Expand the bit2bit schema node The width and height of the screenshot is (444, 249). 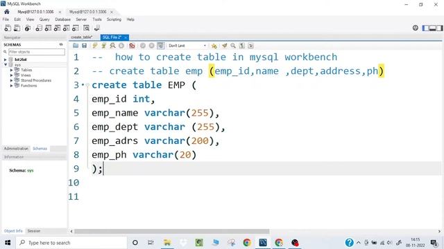coord(5,59)
